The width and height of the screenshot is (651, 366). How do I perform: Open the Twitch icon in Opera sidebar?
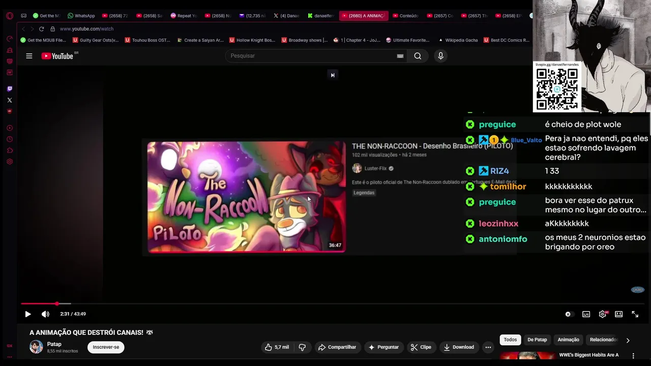coord(9,89)
